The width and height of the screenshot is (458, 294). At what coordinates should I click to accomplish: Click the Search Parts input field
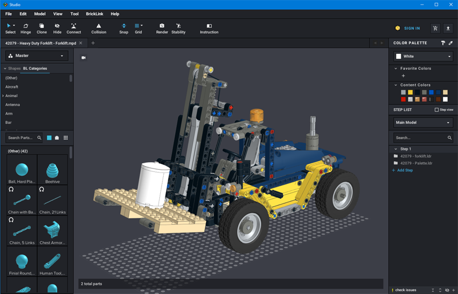(x=21, y=138)
